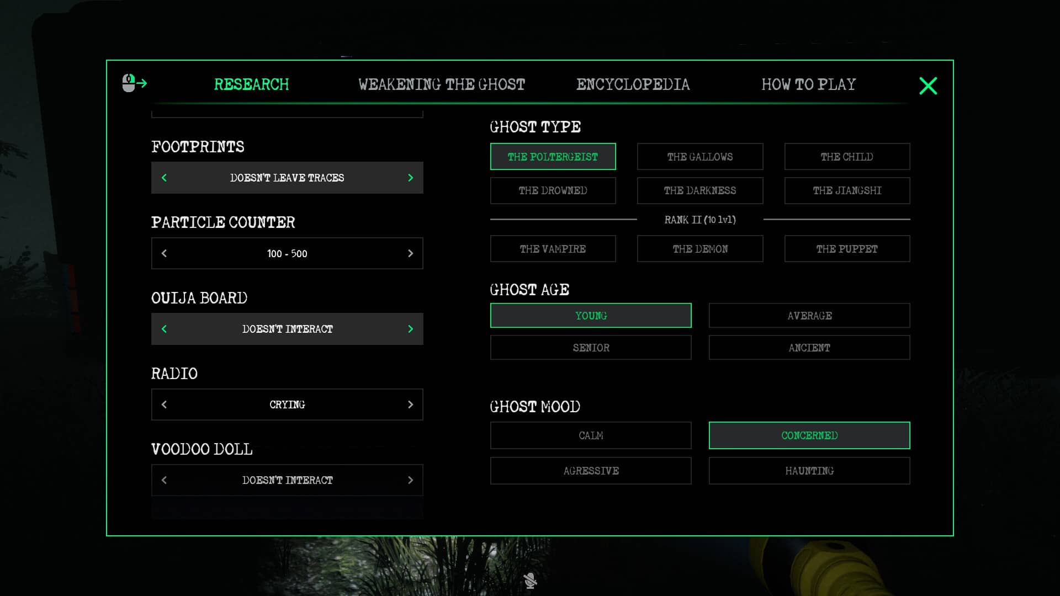Click the Particle Counter heading
1060x596 pixels.
(x=223, y=222)
